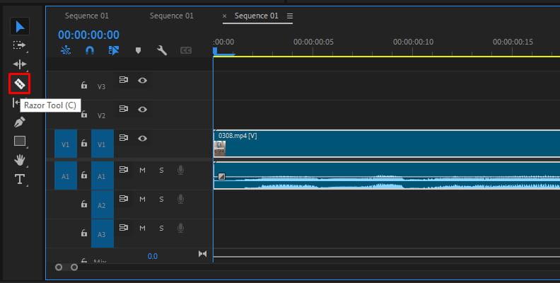
Task: Toggle A1 source patching button
Action: (x=66, y=175)
